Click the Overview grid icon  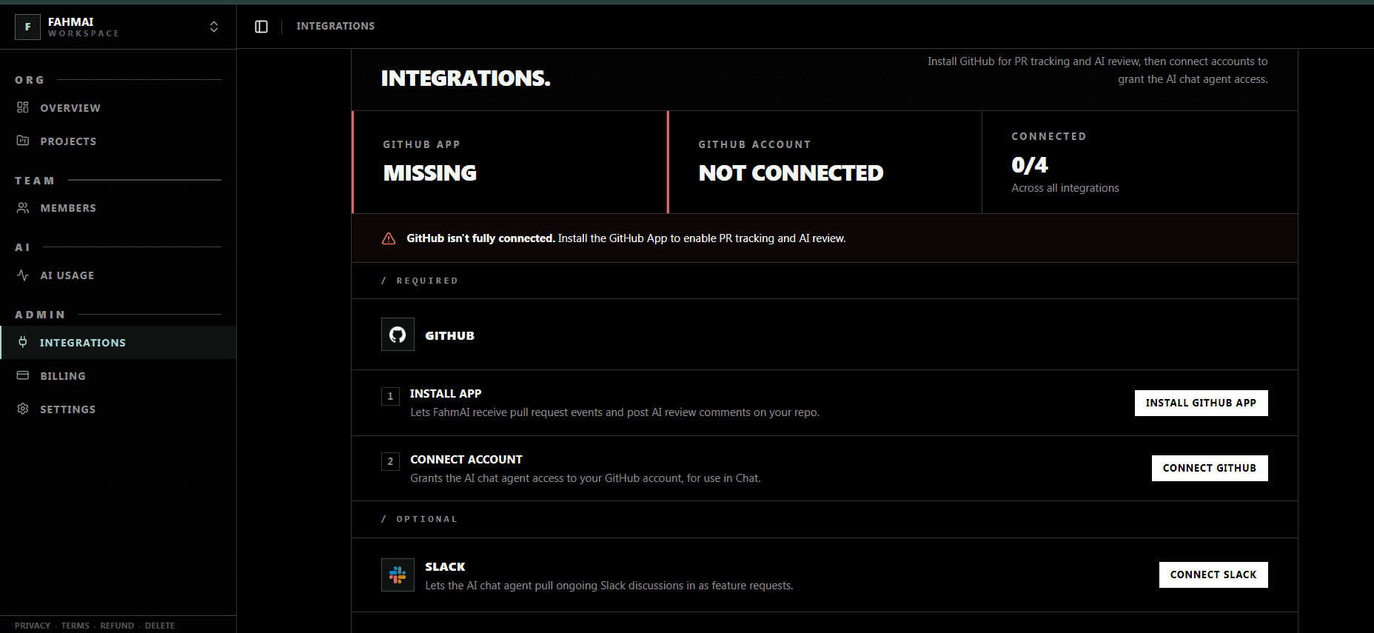(23, 107)
